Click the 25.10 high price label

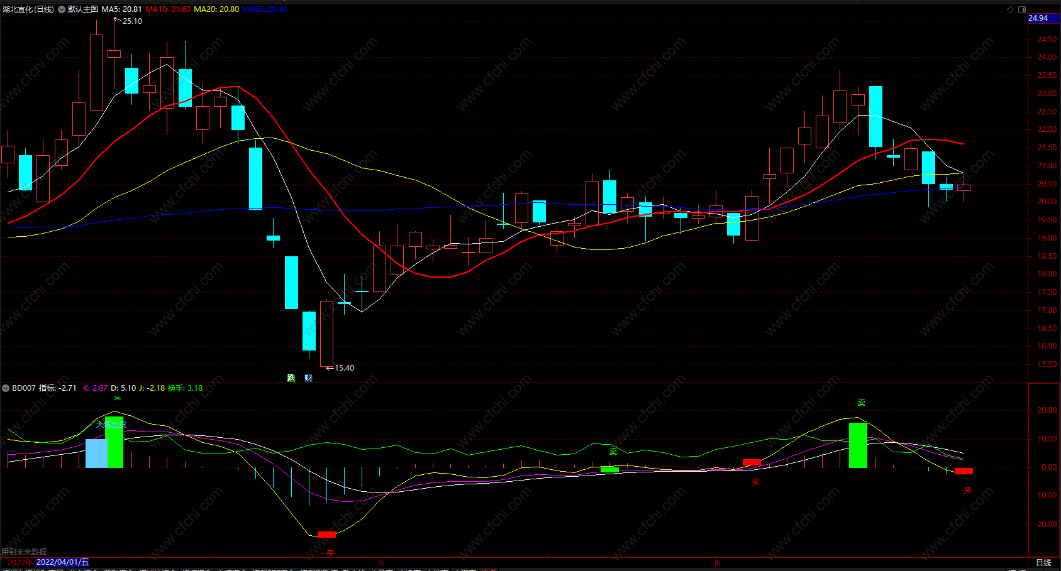pos(132,21)
